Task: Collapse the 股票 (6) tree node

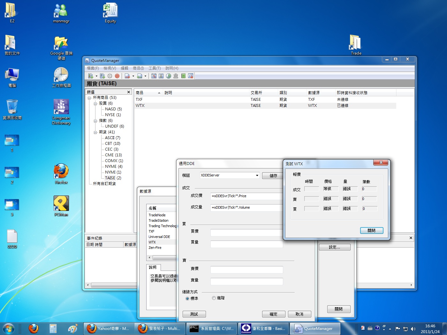Action: click(x=95, y=103)
